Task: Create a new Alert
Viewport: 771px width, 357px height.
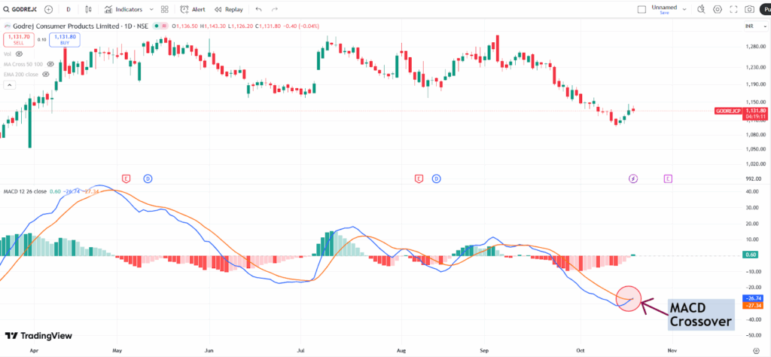Action: [194, 10]
